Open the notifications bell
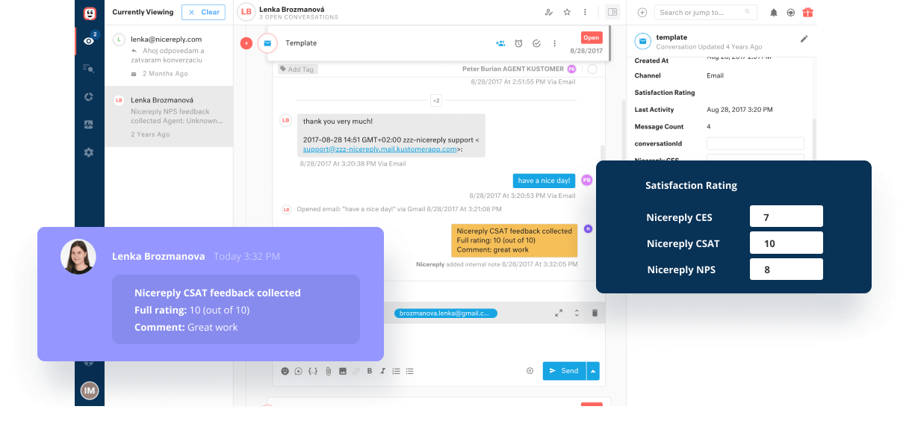Image resolution: width=909 pixels, height=421 pixels. [x=774, y=13]
